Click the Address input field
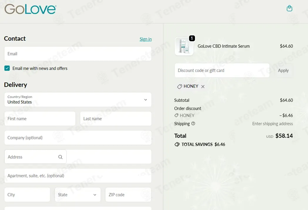308x210 pixels. point(78,157)
